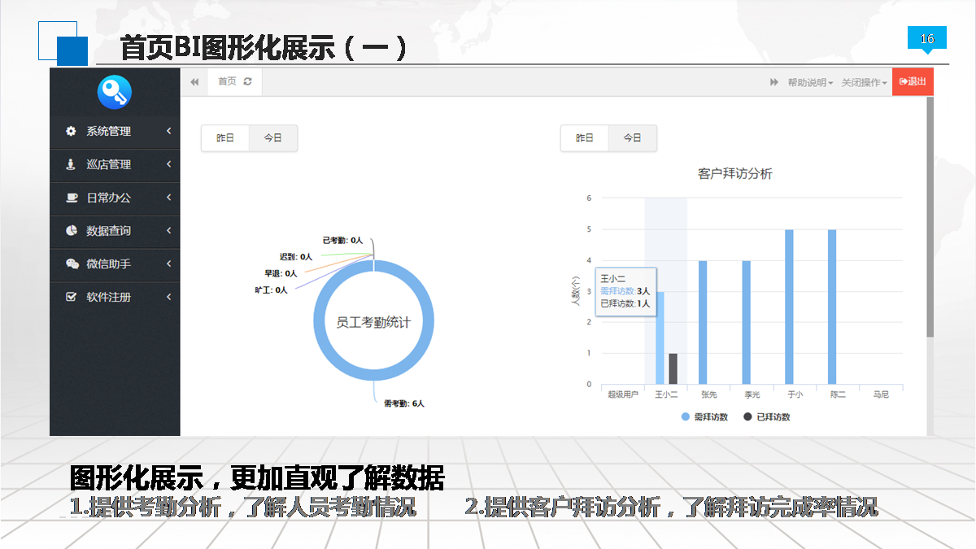Click the checkbox icon for 软件注册

click(71, 297)
